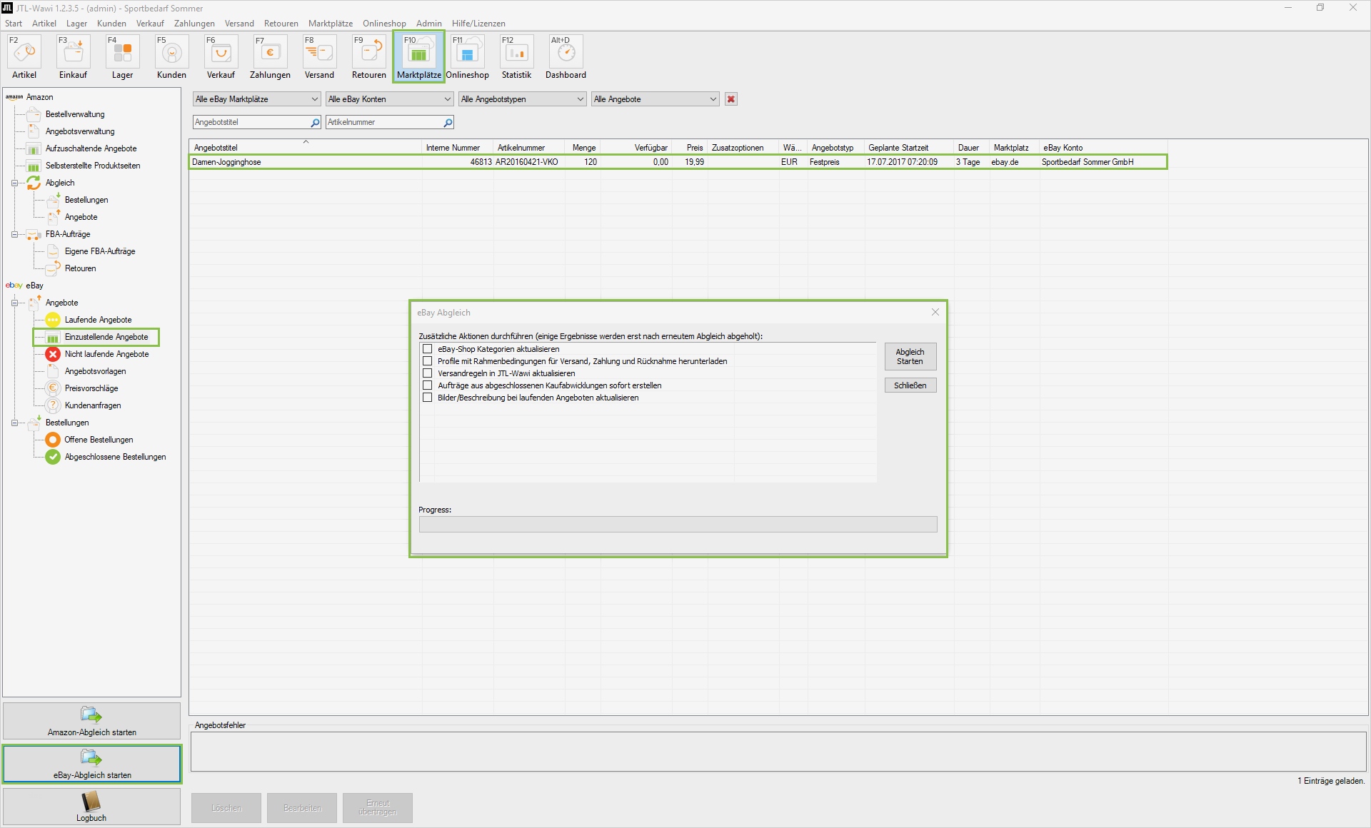
Task: Open the Logbuch button
Action: (91, 807)
